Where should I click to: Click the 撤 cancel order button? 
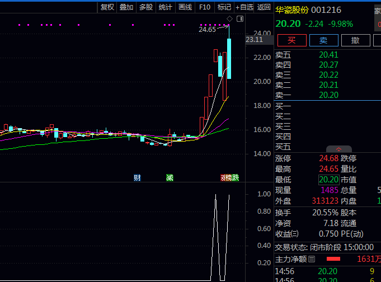[355, 40]
